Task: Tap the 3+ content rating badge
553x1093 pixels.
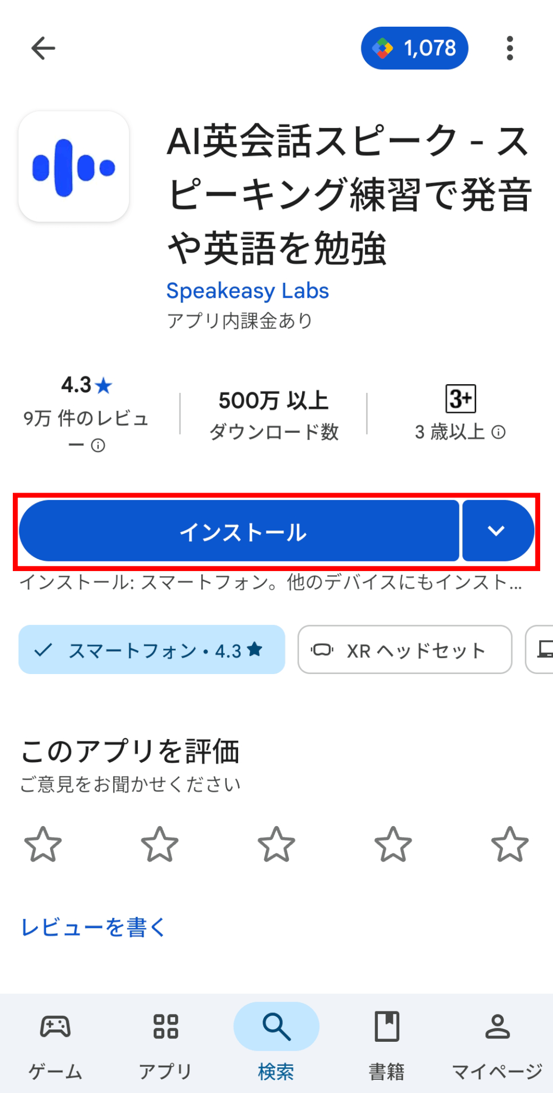Action: tap(460, 399)
